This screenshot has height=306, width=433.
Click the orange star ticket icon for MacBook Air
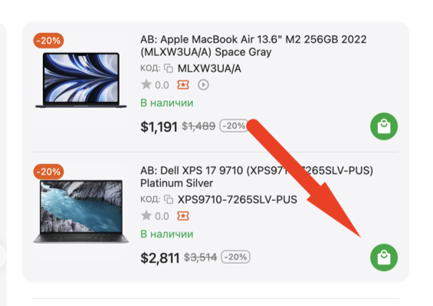[183, 85]
